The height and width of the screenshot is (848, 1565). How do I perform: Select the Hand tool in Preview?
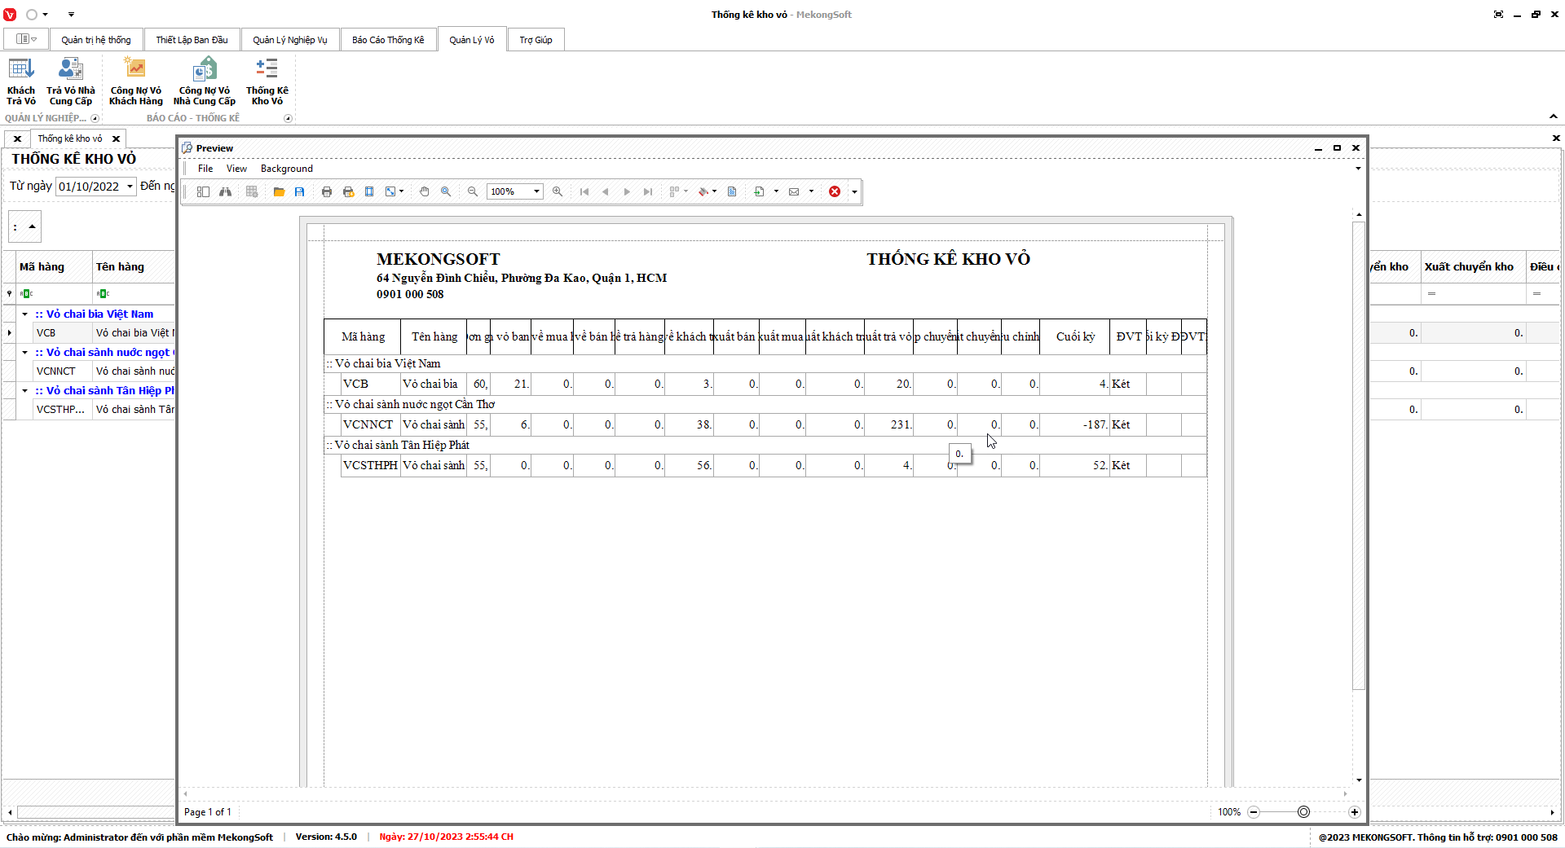coord(425,191)
